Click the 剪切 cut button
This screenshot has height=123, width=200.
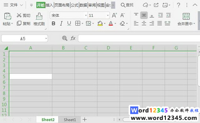[23, 15]
